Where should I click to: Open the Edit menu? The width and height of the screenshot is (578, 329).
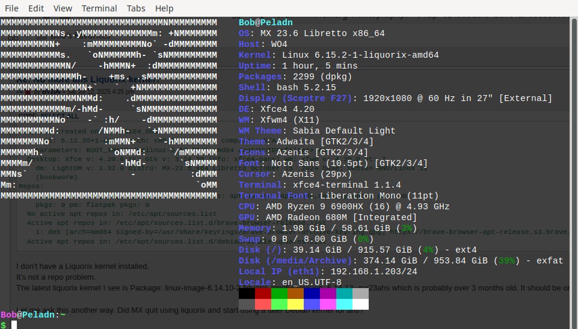[x=36, y=8]
